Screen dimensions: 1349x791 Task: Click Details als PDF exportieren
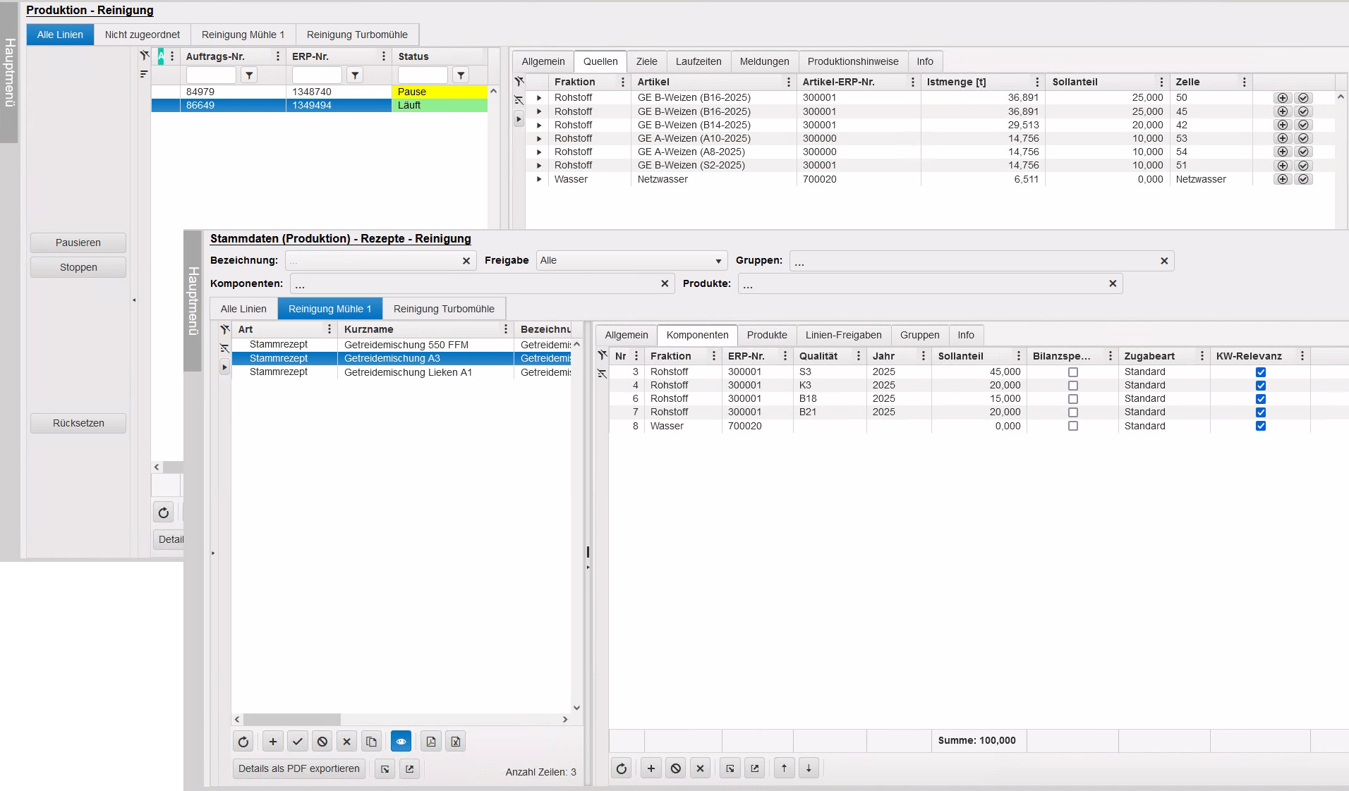(x=299, y=768)
